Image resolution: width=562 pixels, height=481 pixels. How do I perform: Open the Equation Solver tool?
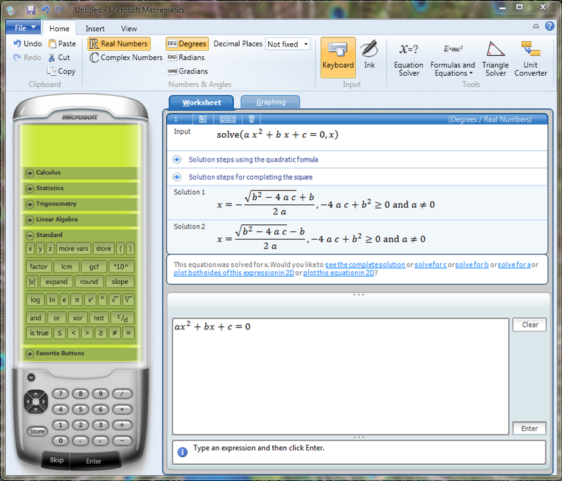click(x=409, y=56)
